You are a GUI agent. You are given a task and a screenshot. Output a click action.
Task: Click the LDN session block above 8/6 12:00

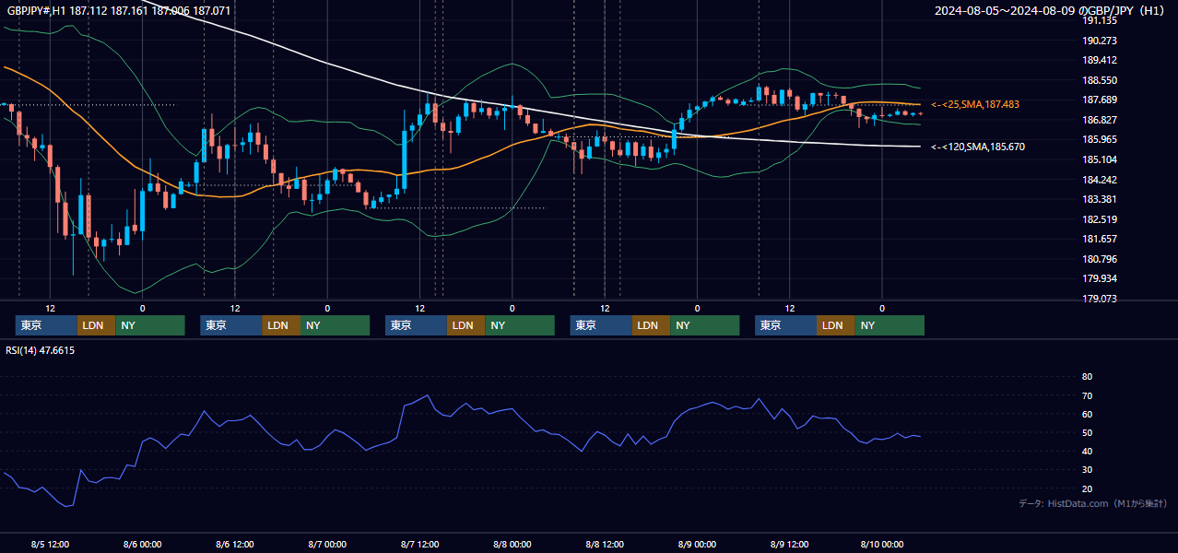280,325
